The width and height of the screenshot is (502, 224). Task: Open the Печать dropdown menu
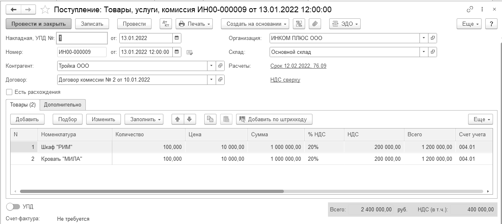tap(194, 24)
